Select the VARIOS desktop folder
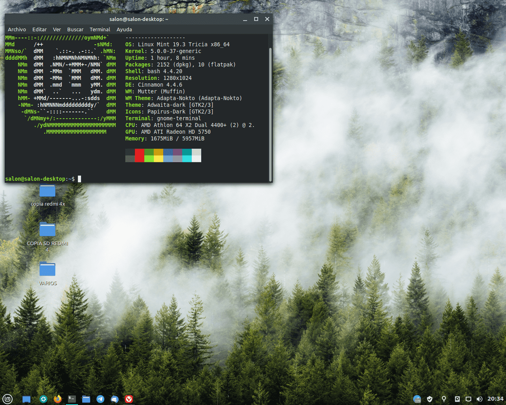The image size is (506, 405). (47, 273)
